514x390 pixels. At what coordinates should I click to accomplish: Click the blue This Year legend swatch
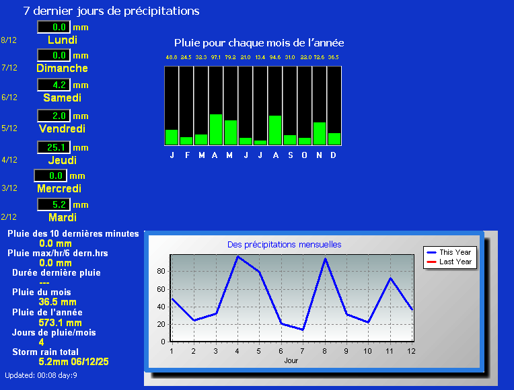point(431,252)
